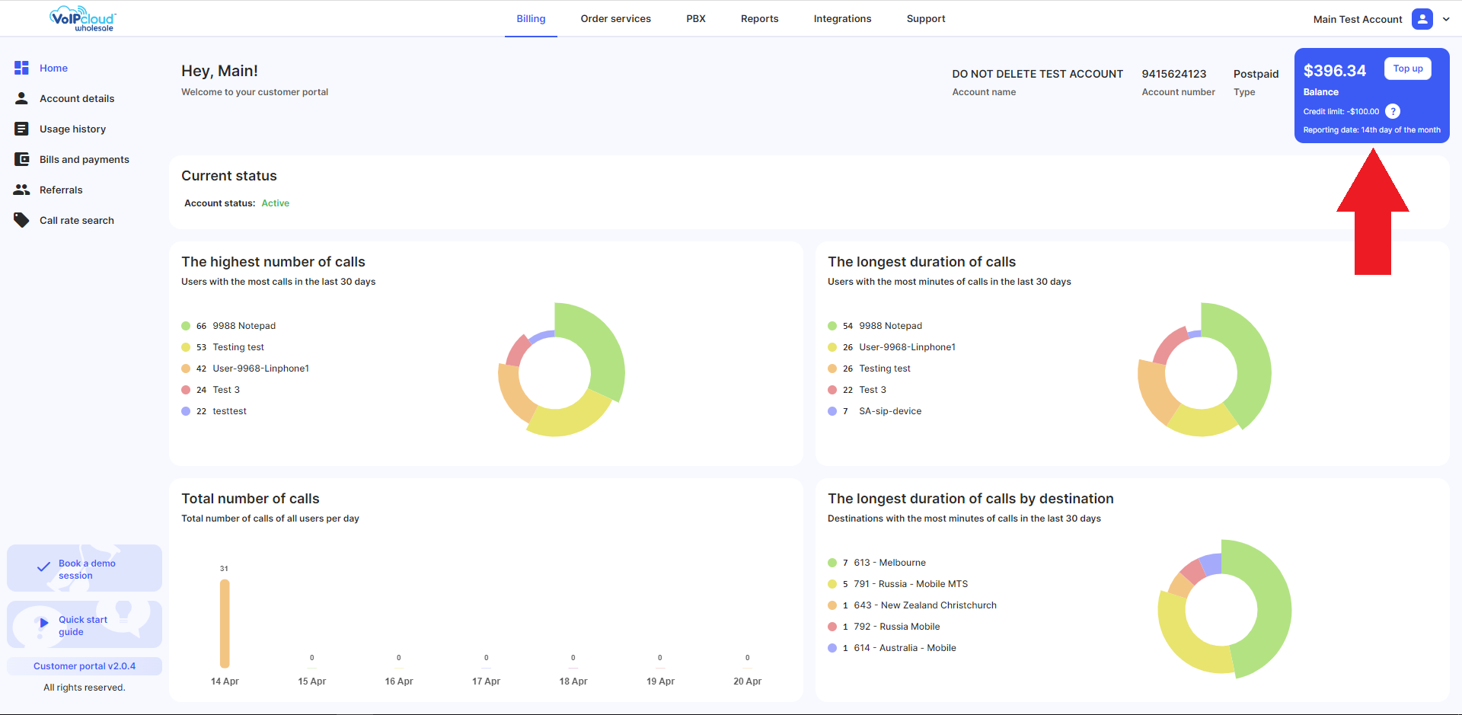Click the Bills and payments wallet icon

(22, 159)
